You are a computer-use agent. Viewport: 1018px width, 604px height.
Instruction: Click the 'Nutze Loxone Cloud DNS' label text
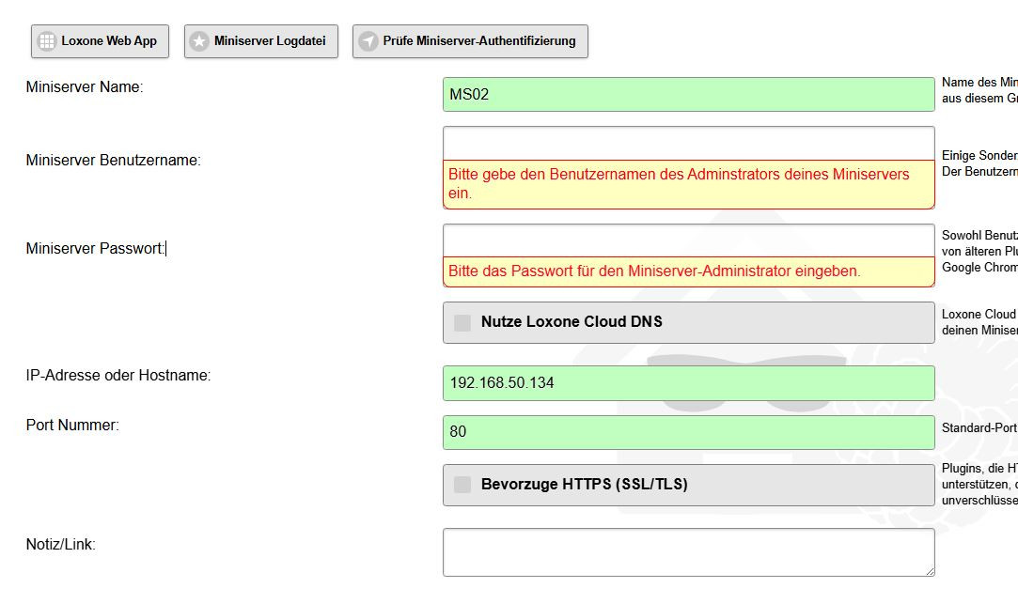572,322
